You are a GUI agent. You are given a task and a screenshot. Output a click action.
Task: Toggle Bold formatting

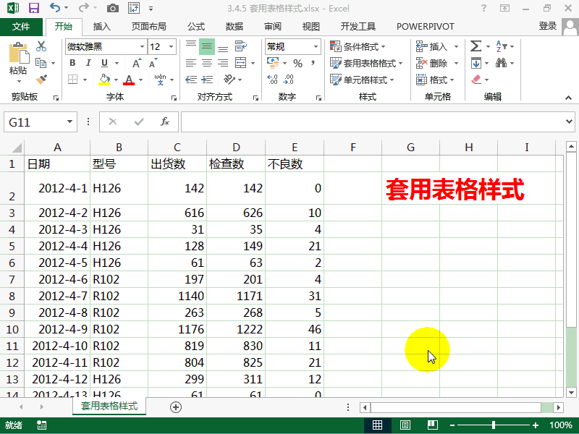(x=73, y=63)
